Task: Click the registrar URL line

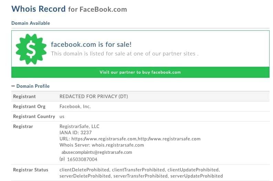Action: pos(130,139)
